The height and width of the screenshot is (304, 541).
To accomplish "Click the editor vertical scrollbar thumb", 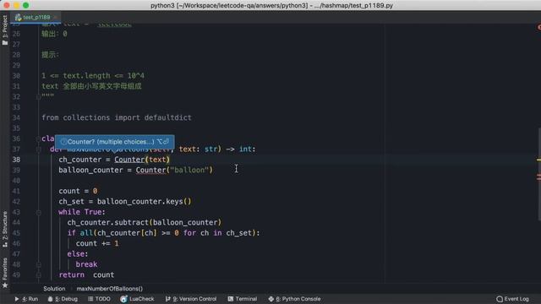I will pos(539,174).
